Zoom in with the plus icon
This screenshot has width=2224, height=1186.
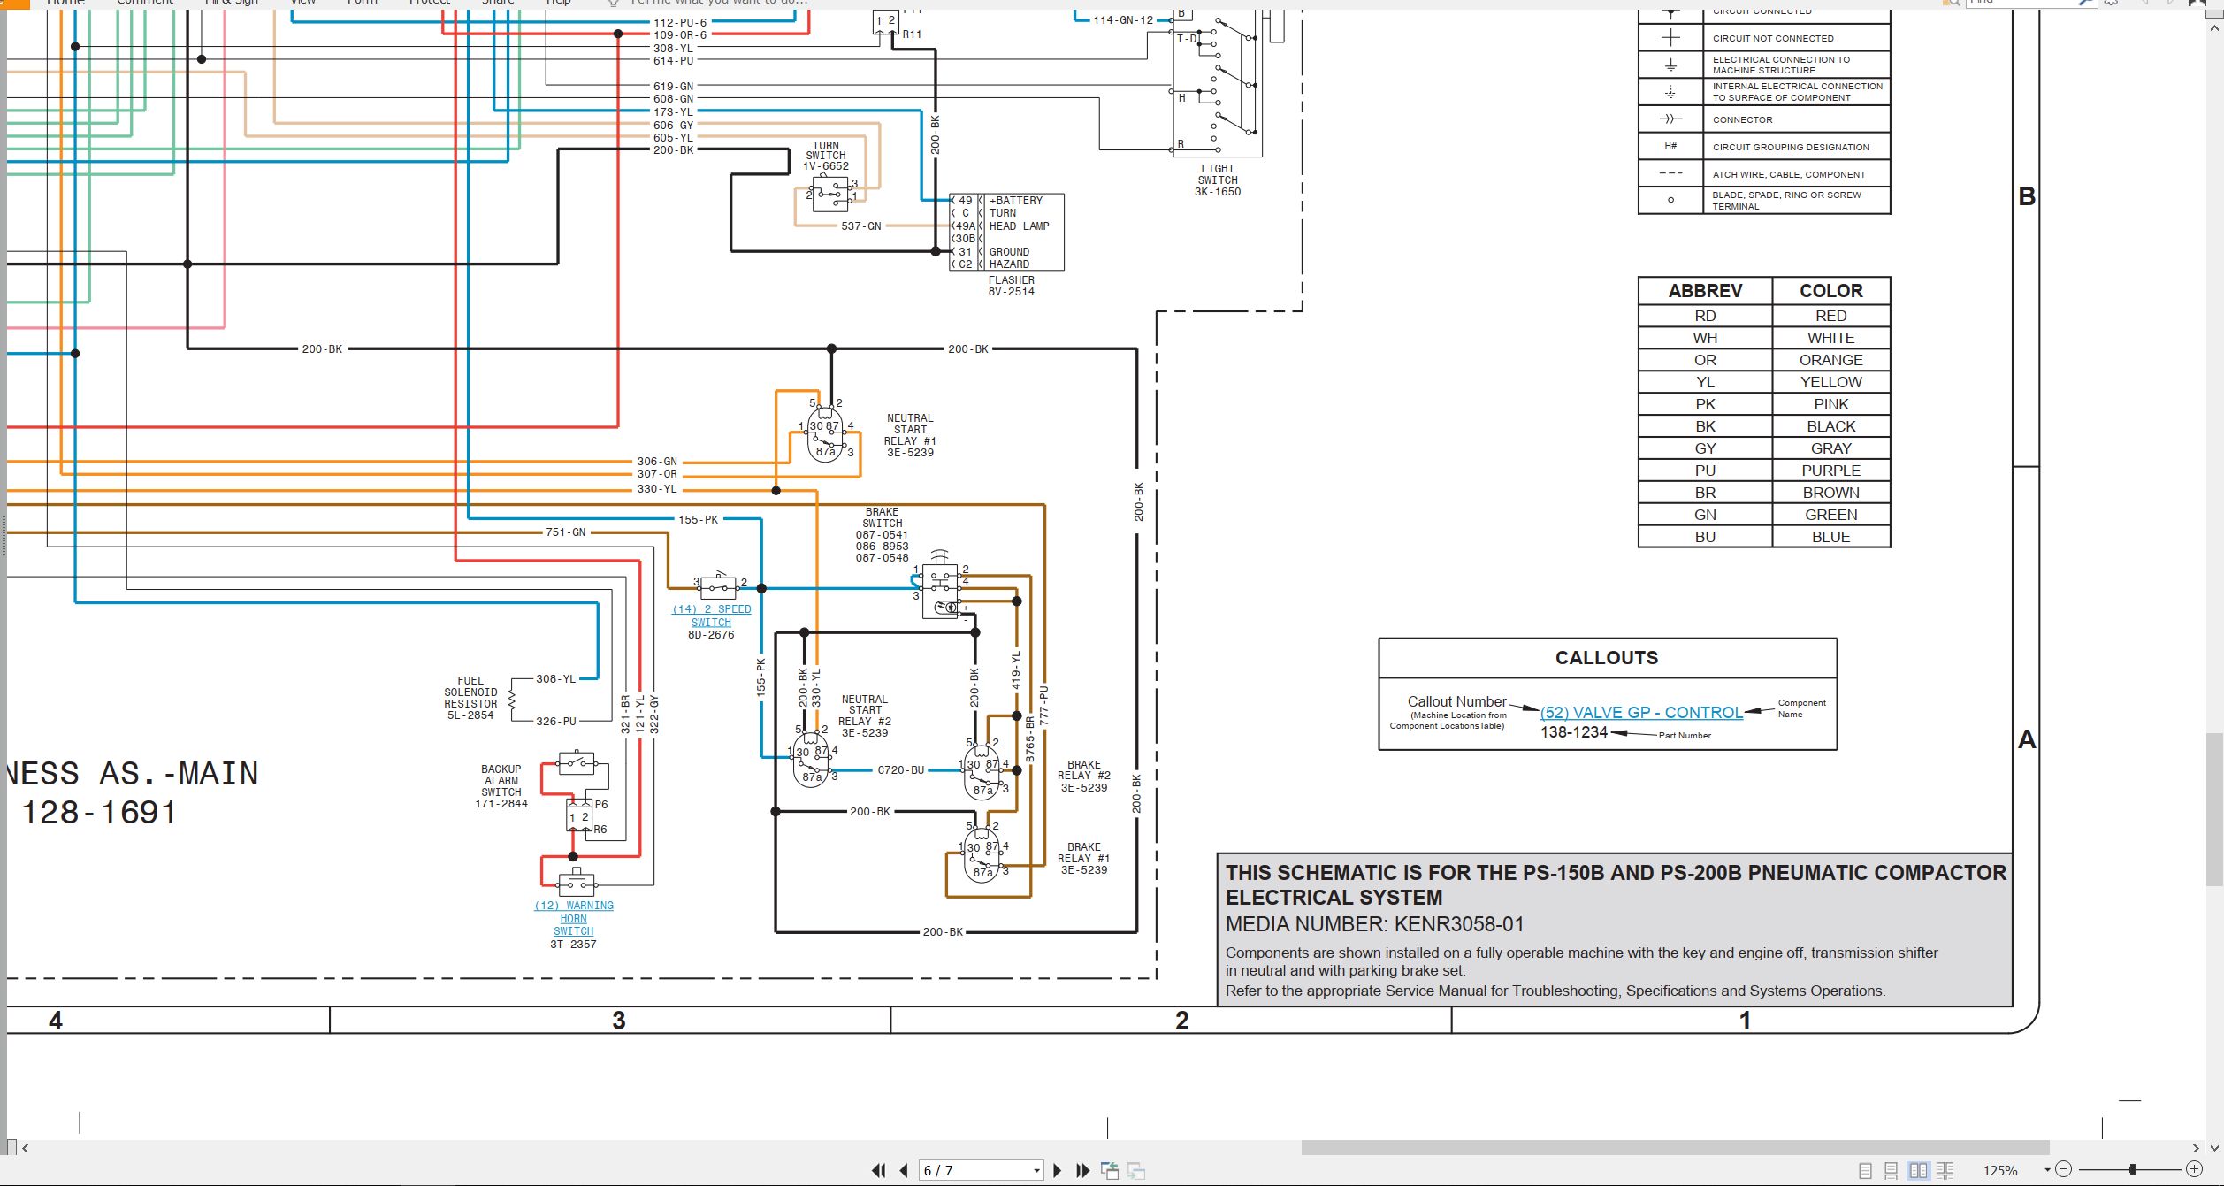click(x=2193, y=1169)
